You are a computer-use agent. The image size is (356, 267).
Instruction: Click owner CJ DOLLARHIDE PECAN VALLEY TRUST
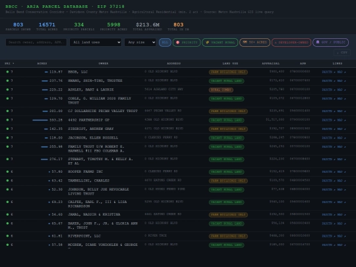[x=103, y=111]
